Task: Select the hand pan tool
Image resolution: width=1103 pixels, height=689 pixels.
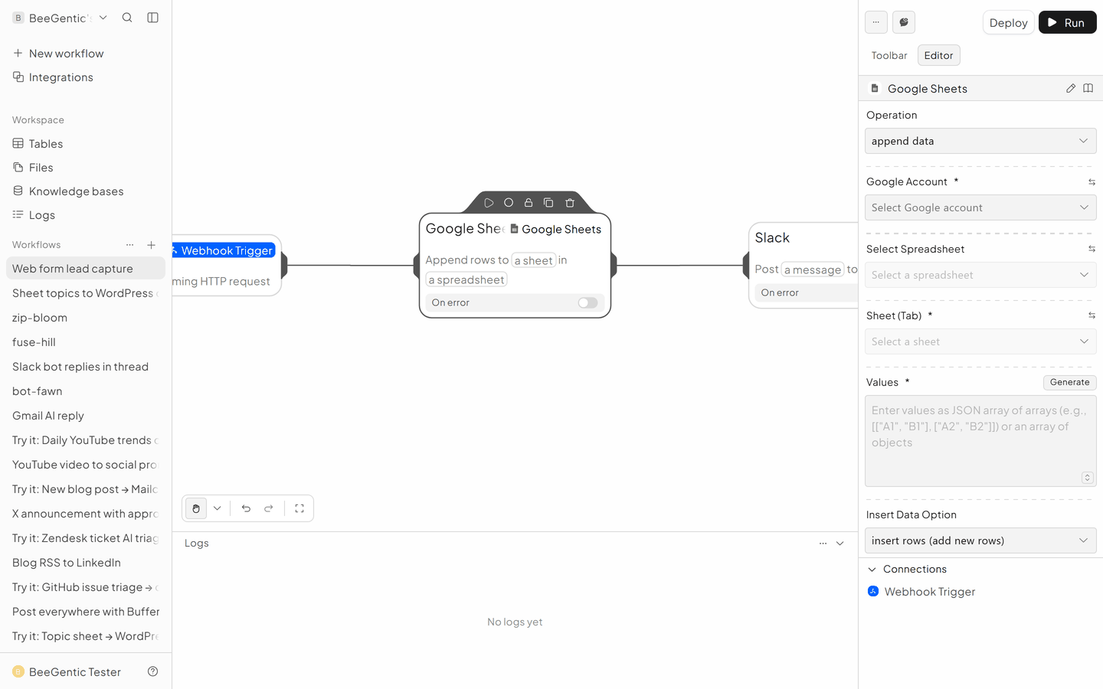Action: [196, 508]
